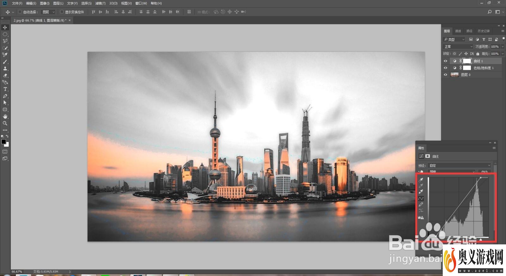Viewport: 506px width, 276px height.
Task: Select the Quick Selection tool
Action: 5,48
